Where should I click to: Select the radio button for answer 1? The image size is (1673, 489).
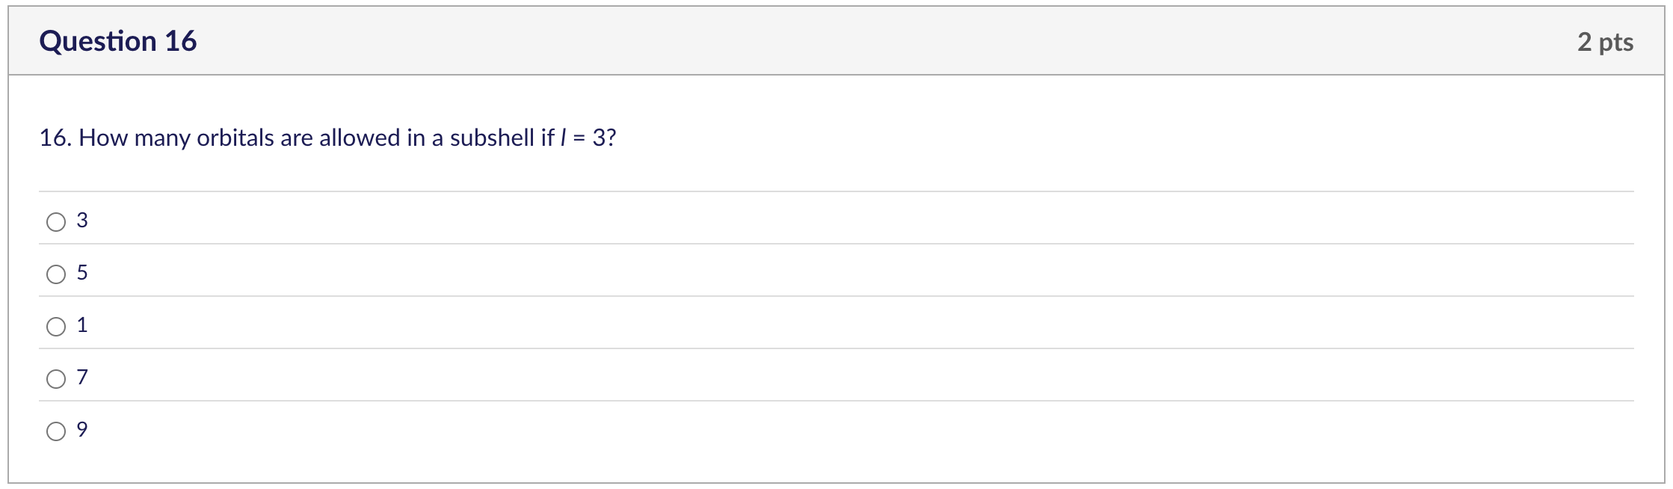[x=56, y=325]
